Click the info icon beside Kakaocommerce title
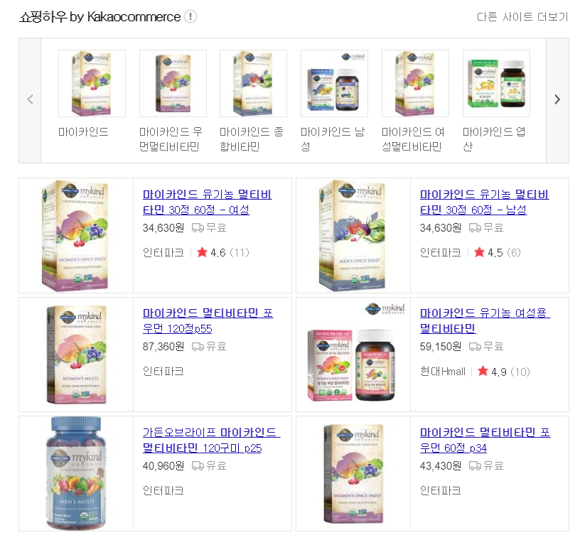This screenshot has width=580, height=535. click(x=190, y=16)
